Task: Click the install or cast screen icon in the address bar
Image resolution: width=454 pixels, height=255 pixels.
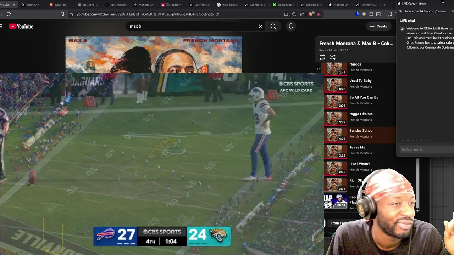Action: click(286, 14)
